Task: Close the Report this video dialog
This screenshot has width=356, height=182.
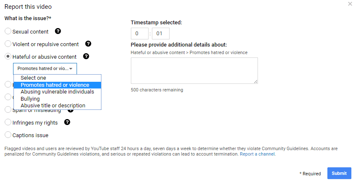Action: 350,4
